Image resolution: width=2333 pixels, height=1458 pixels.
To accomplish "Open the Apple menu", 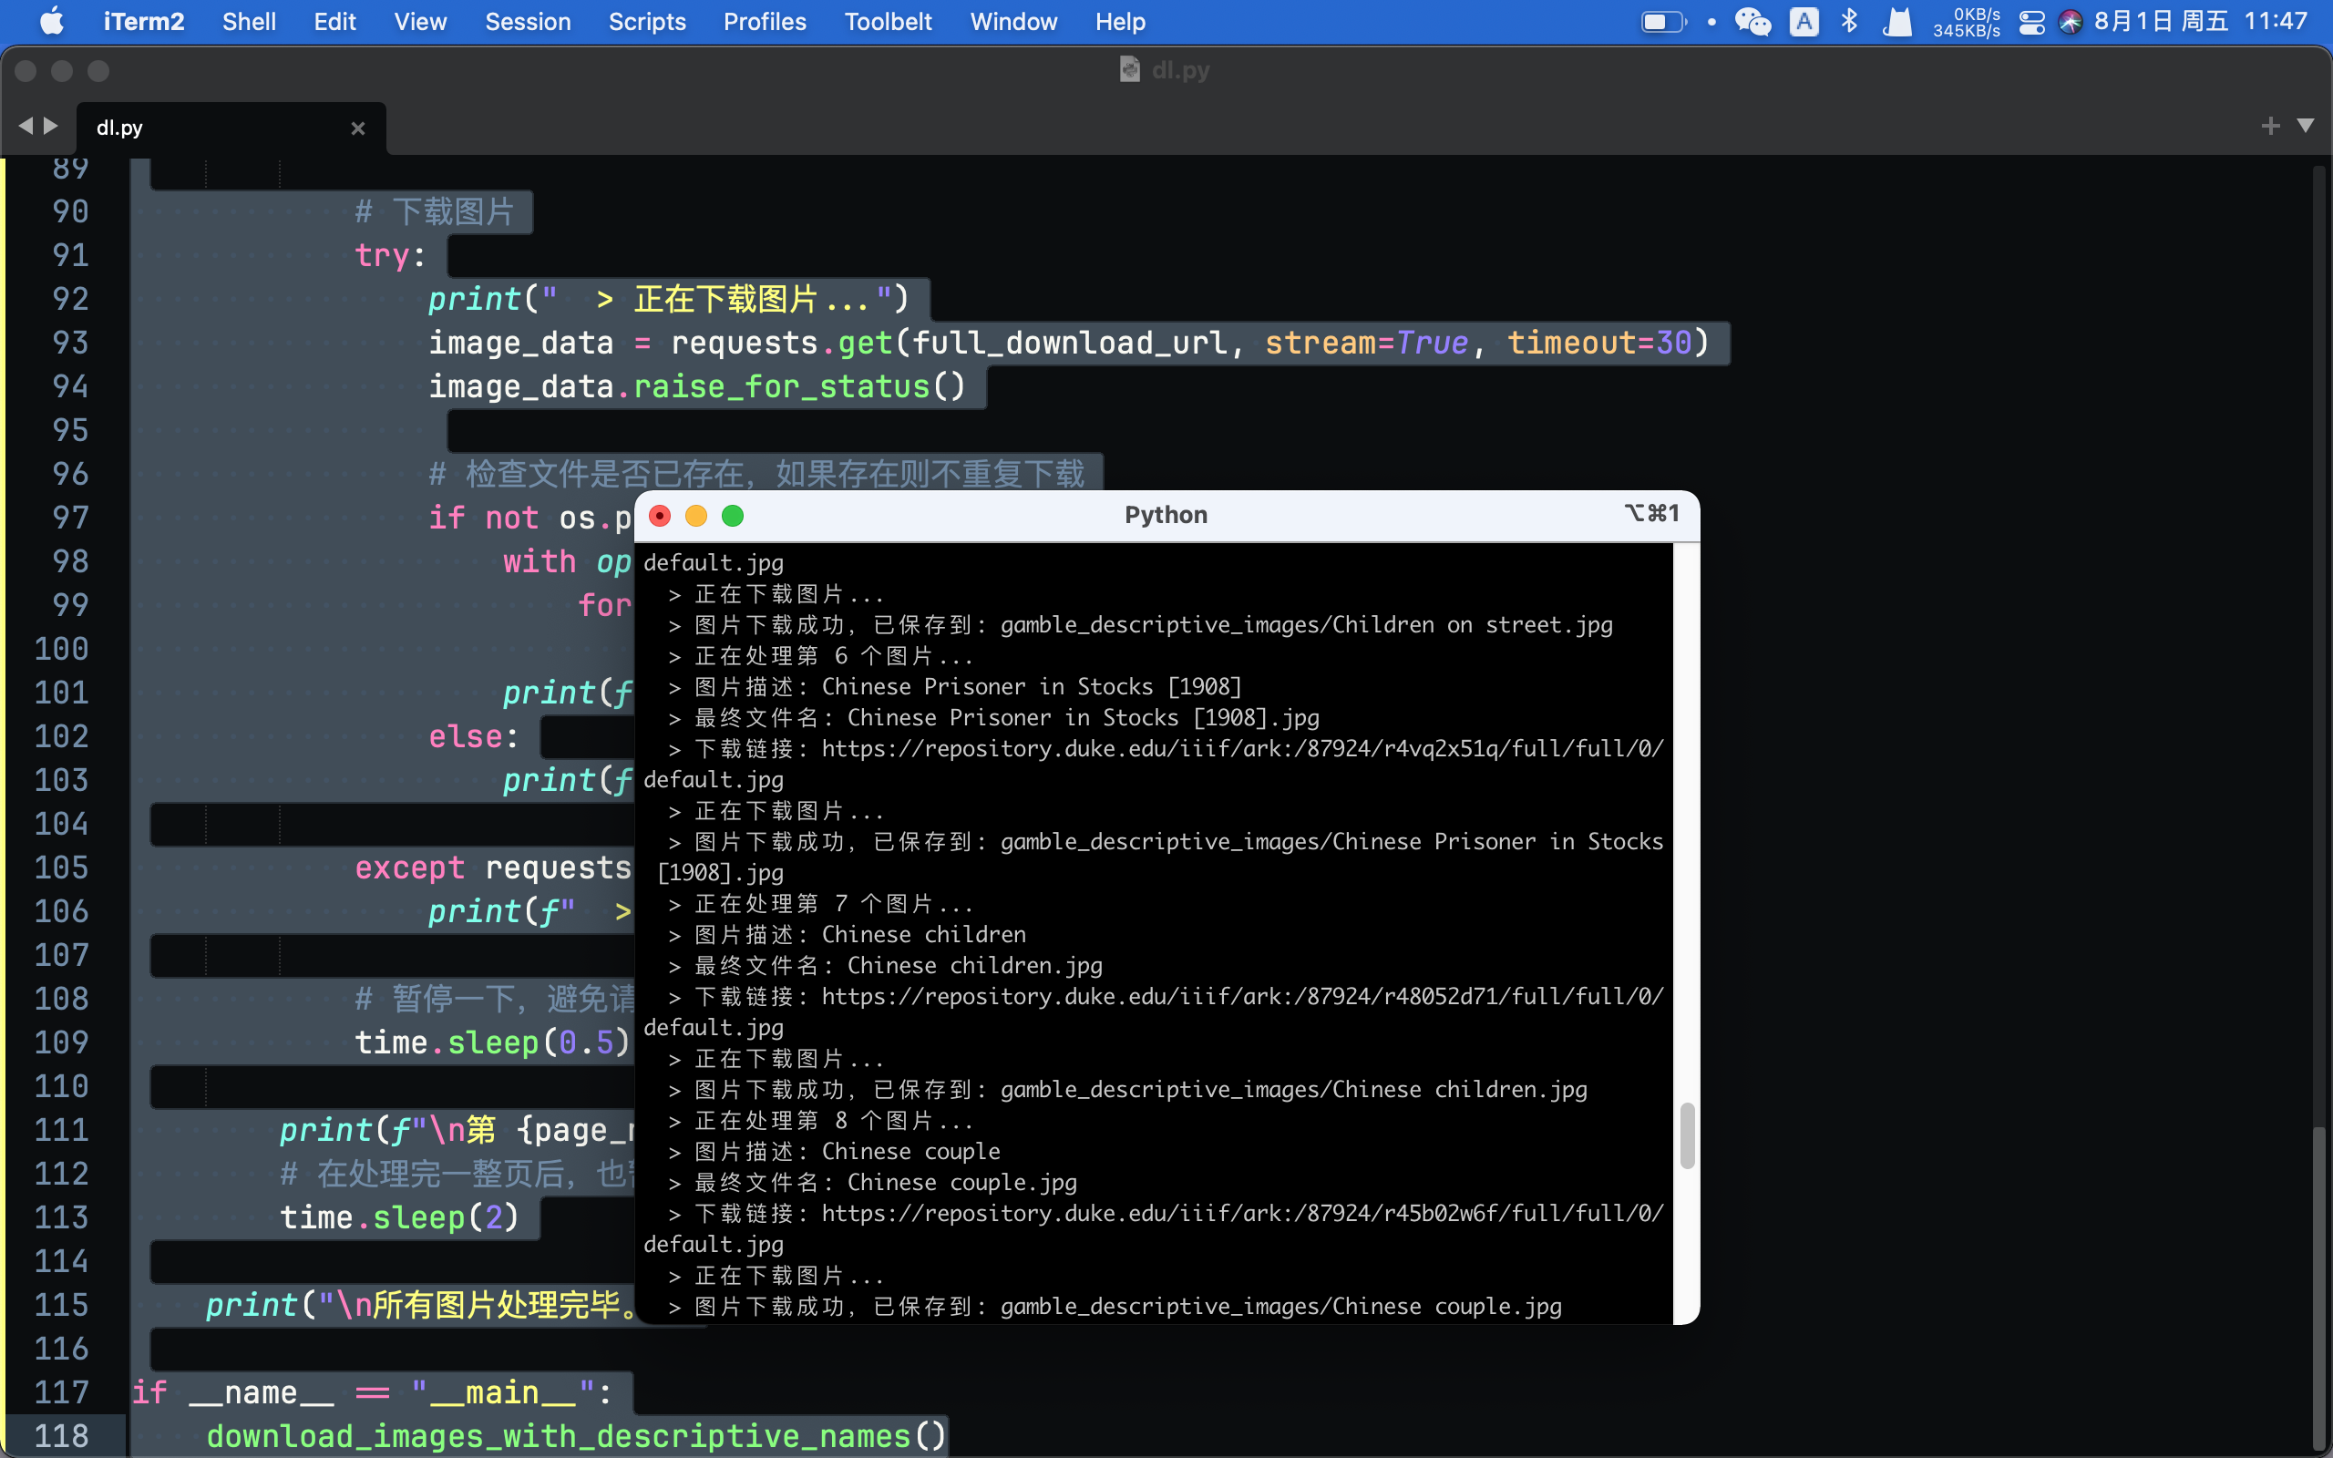I will (52, 21).
